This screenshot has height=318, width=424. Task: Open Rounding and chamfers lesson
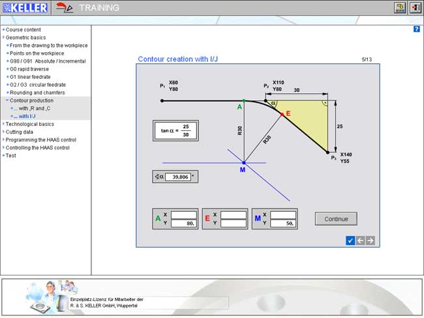pos(37,93)
